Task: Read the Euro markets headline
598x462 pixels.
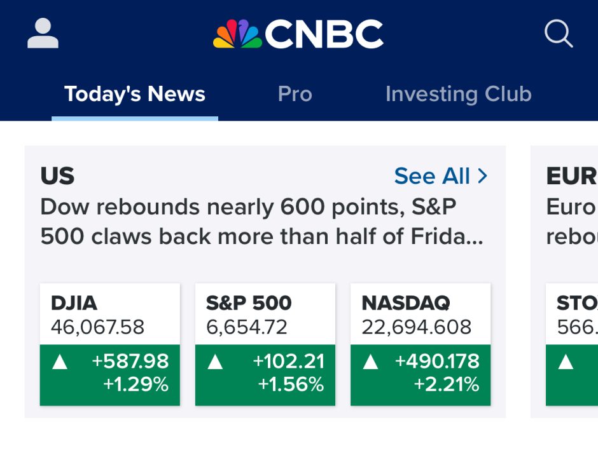Action: tap(571, 222)
